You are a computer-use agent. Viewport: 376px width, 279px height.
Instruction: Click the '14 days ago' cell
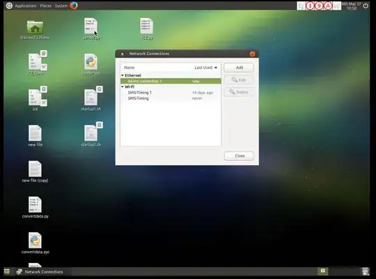203,93
